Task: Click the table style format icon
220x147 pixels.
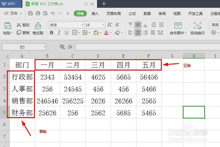Action: tap(85, 33)
